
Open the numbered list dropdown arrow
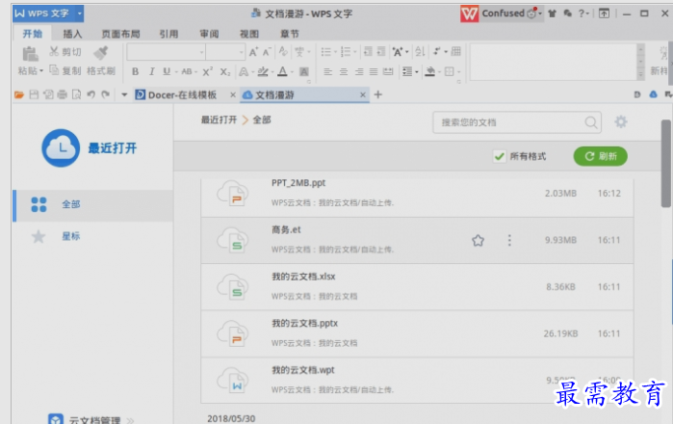pos(354,52)
